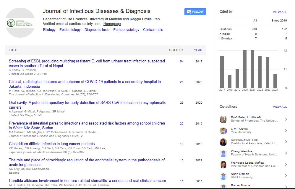The height and width of the screenshot is (189, 295).
Task: Sort articles by Title column header
Action: 13,50
